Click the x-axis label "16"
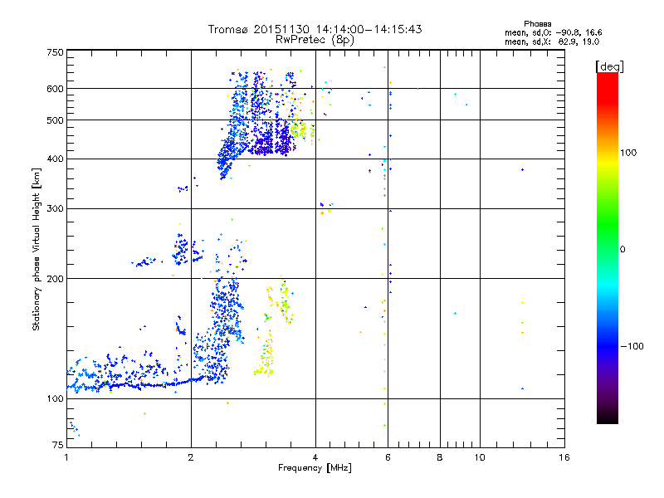 coord(564,457)
